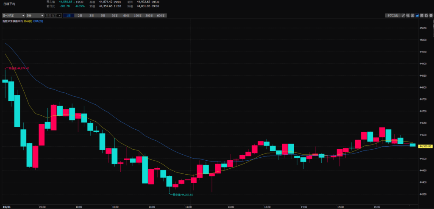Choose the 60本 bar count option
434x209 pixels.
click(126, 16)
